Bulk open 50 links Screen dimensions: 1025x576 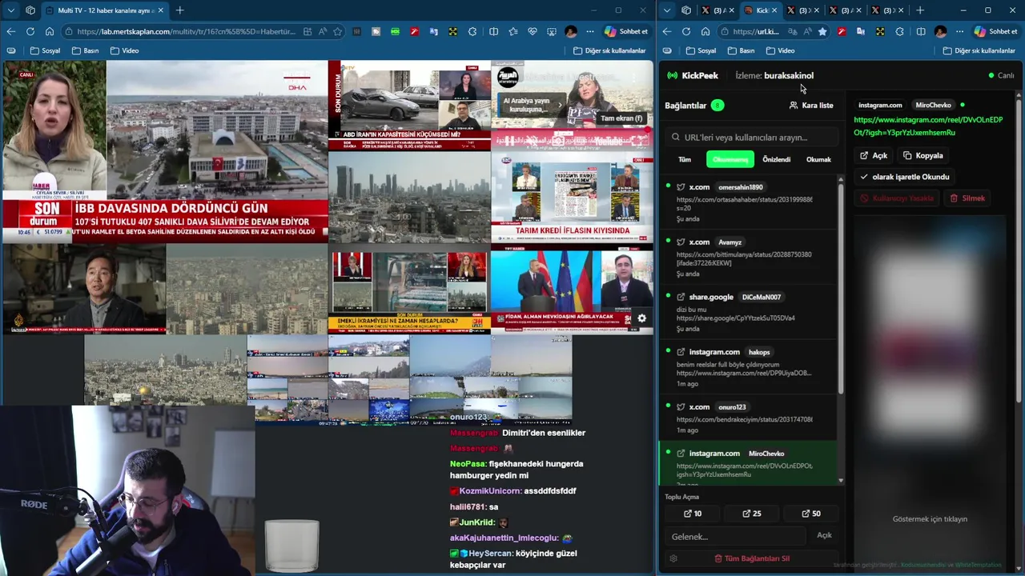(810, 514)
